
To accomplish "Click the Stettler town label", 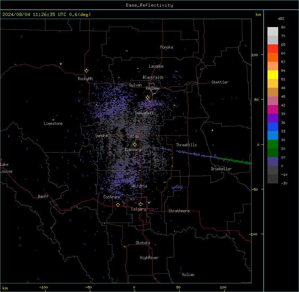I will (220, 82).
